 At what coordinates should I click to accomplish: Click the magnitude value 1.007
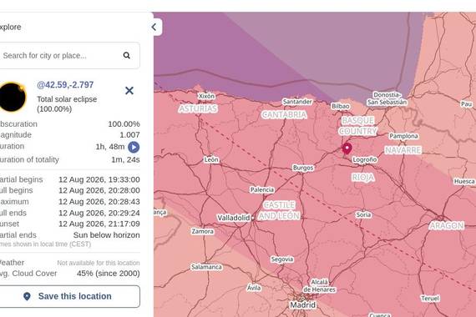click(129, 135)
